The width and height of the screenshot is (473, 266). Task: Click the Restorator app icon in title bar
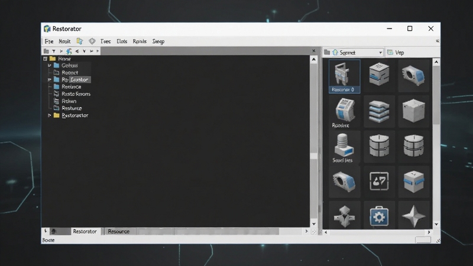(x=47, y=28)
